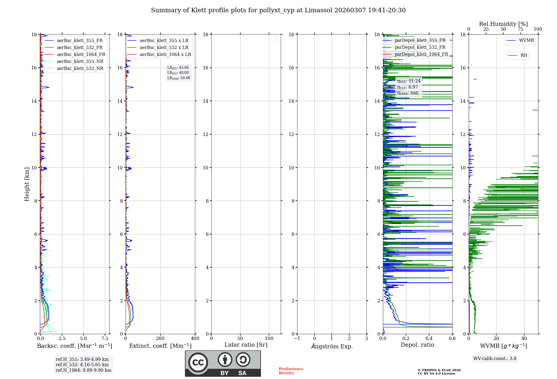This screenshot has height=379, width=557.
Task: Click the WV-calib.const. label
Action: [495, 359]
